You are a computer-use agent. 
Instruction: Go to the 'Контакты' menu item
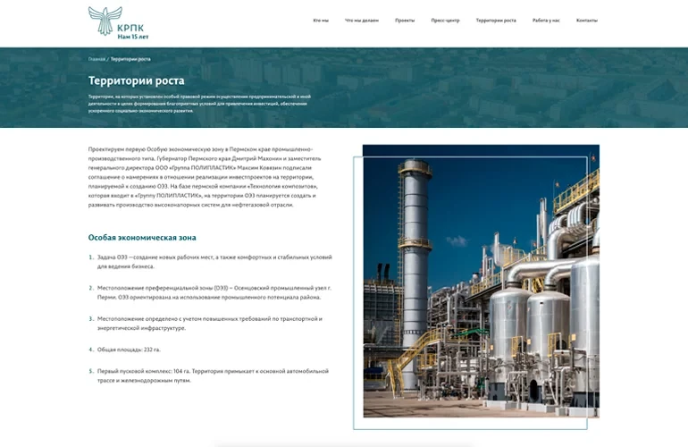(x=587, y=21)
